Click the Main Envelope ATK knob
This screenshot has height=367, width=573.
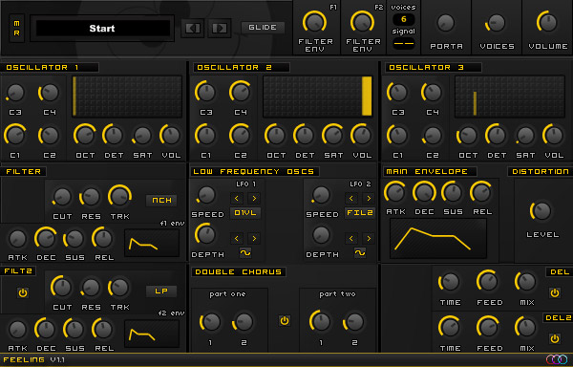pyautogui.click(x=395, y=192)
